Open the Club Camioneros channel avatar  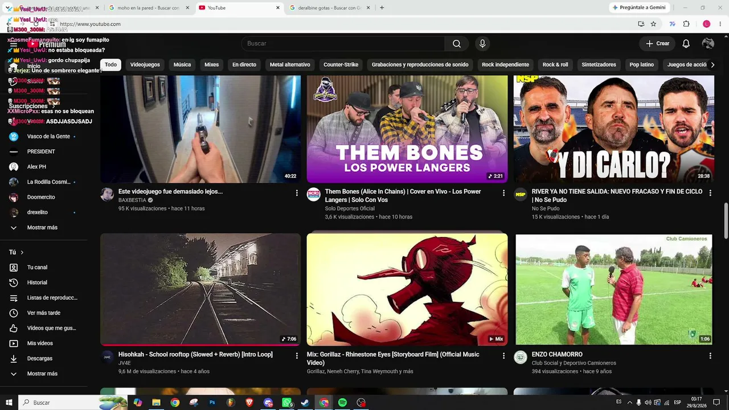pos(521,357)
